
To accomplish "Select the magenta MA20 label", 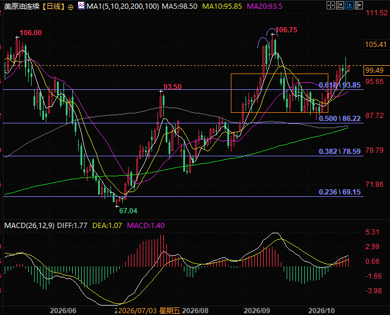I will [264, 6].
